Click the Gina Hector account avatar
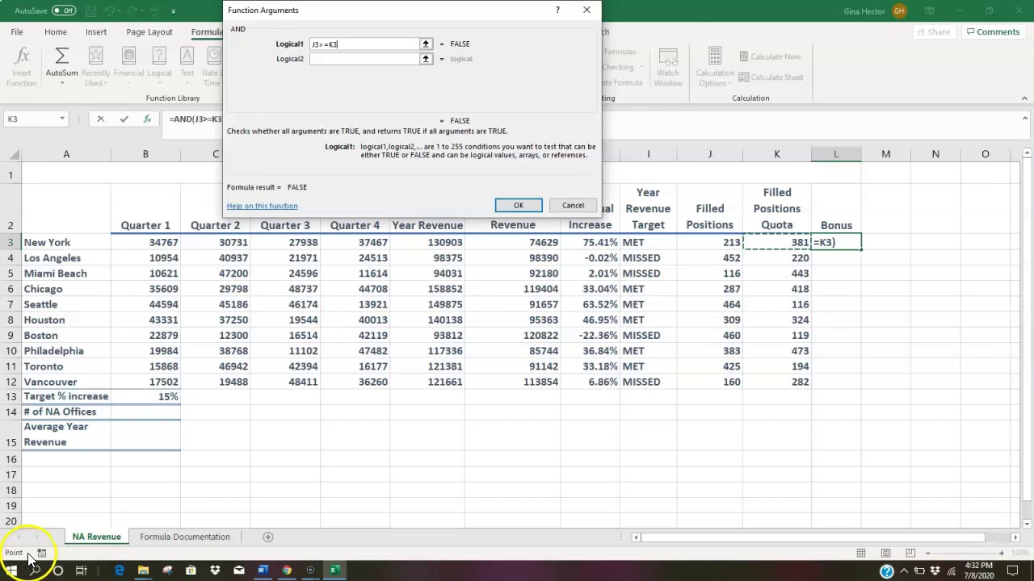Screen dimensions: 1034x581 click(899, 10)
